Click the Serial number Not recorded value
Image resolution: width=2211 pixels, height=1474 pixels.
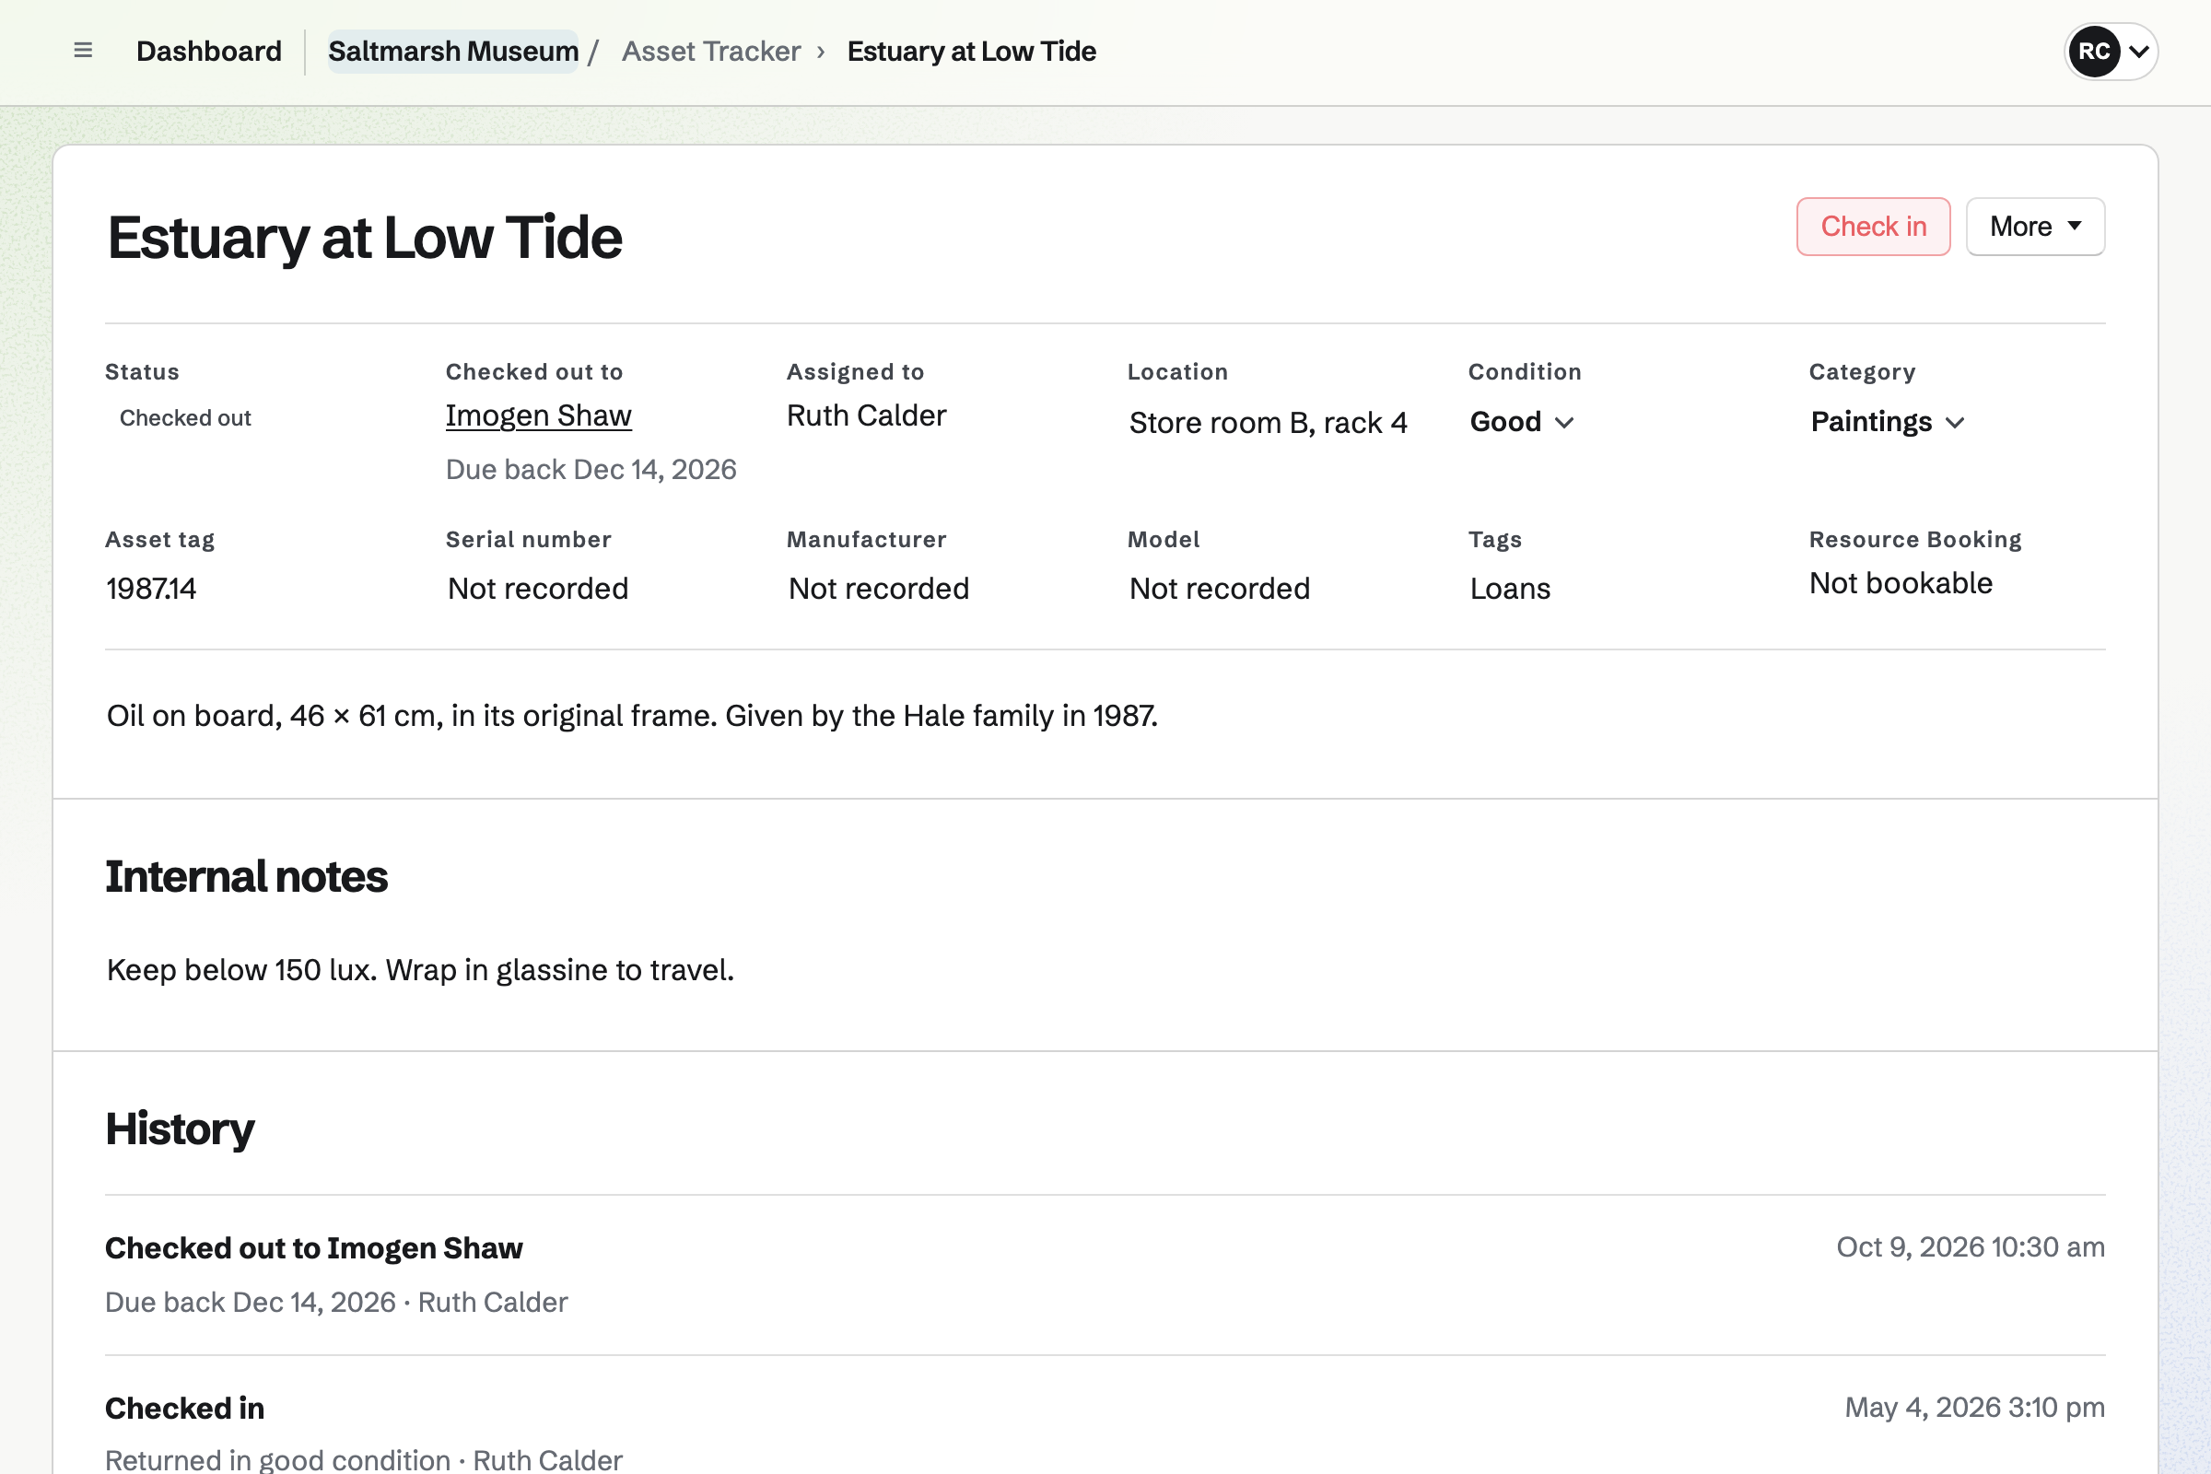(538, 589)
